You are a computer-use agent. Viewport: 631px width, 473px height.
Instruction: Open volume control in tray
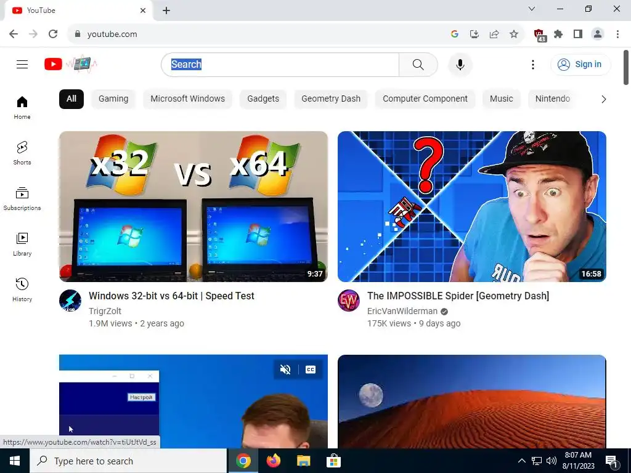[x=552, y=461]
